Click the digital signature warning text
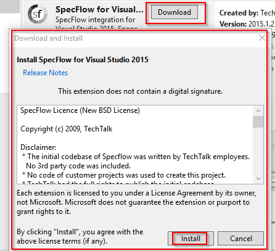Screen dimensions: 275x251 pos(140,91)
